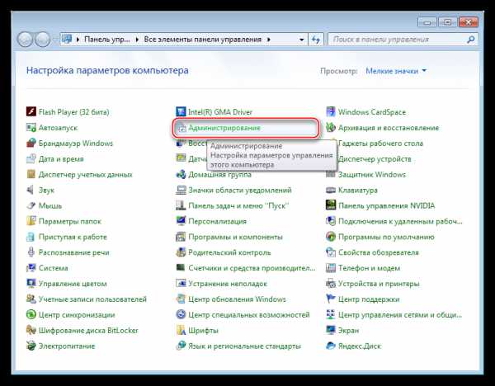This screenshot has width=495, height=386.
Task: Click the Архивация и восстановление icon
Action: pyautogui.click(x=331, y=128)
